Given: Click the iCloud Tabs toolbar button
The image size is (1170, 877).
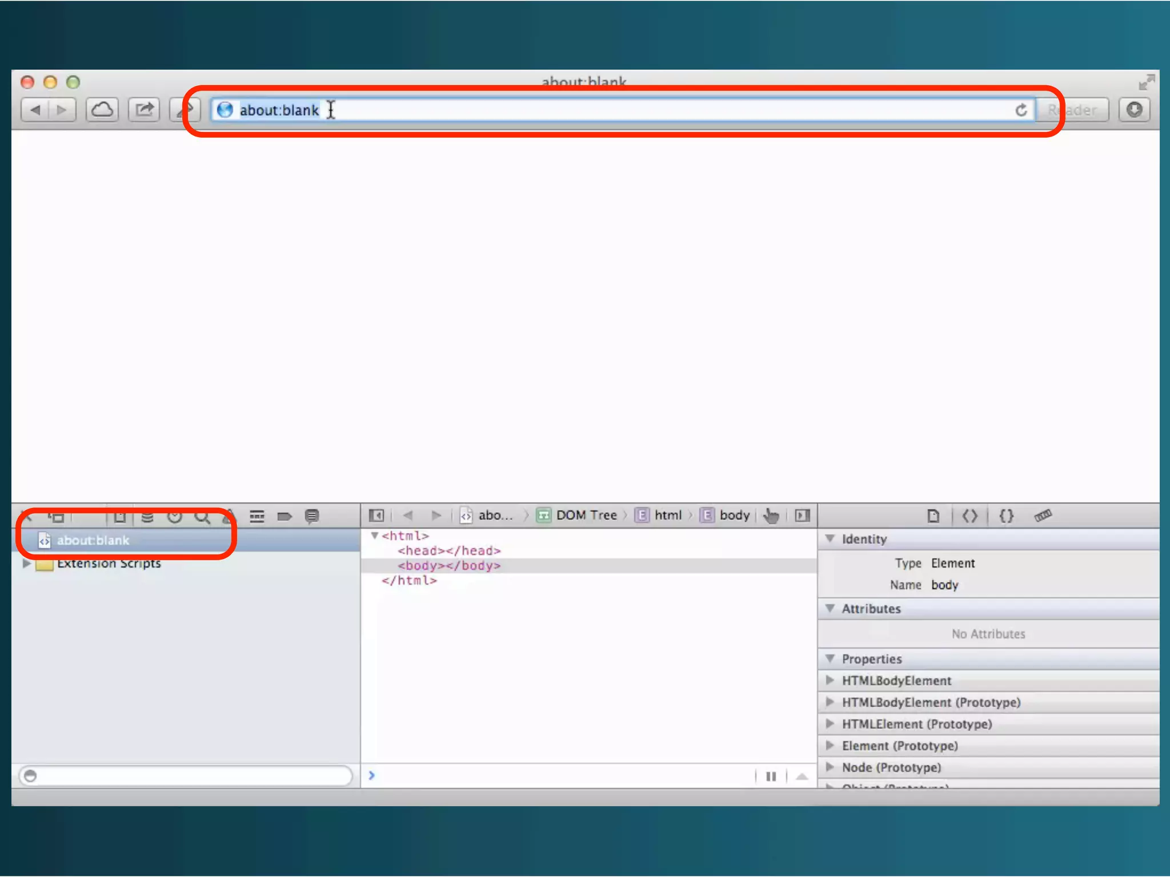Looking at the screenshot, I should tap(102, 110).
